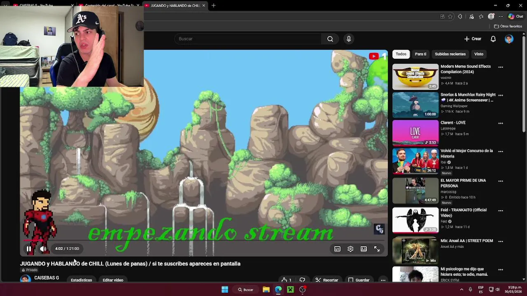Like the video with thumbs up
This screenshot has width=527, height=296.
coord(287,280)
